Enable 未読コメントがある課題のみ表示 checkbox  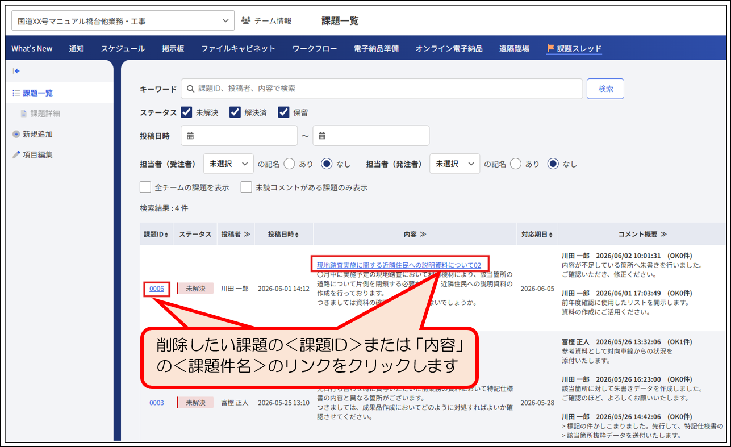(246, 187)
